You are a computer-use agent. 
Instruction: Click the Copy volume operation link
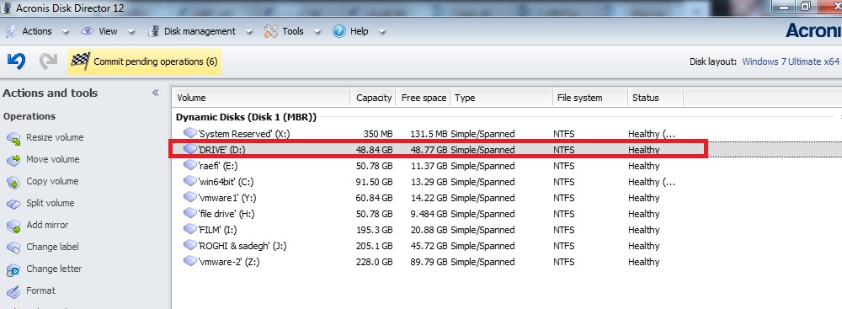[x=52, y=181]
